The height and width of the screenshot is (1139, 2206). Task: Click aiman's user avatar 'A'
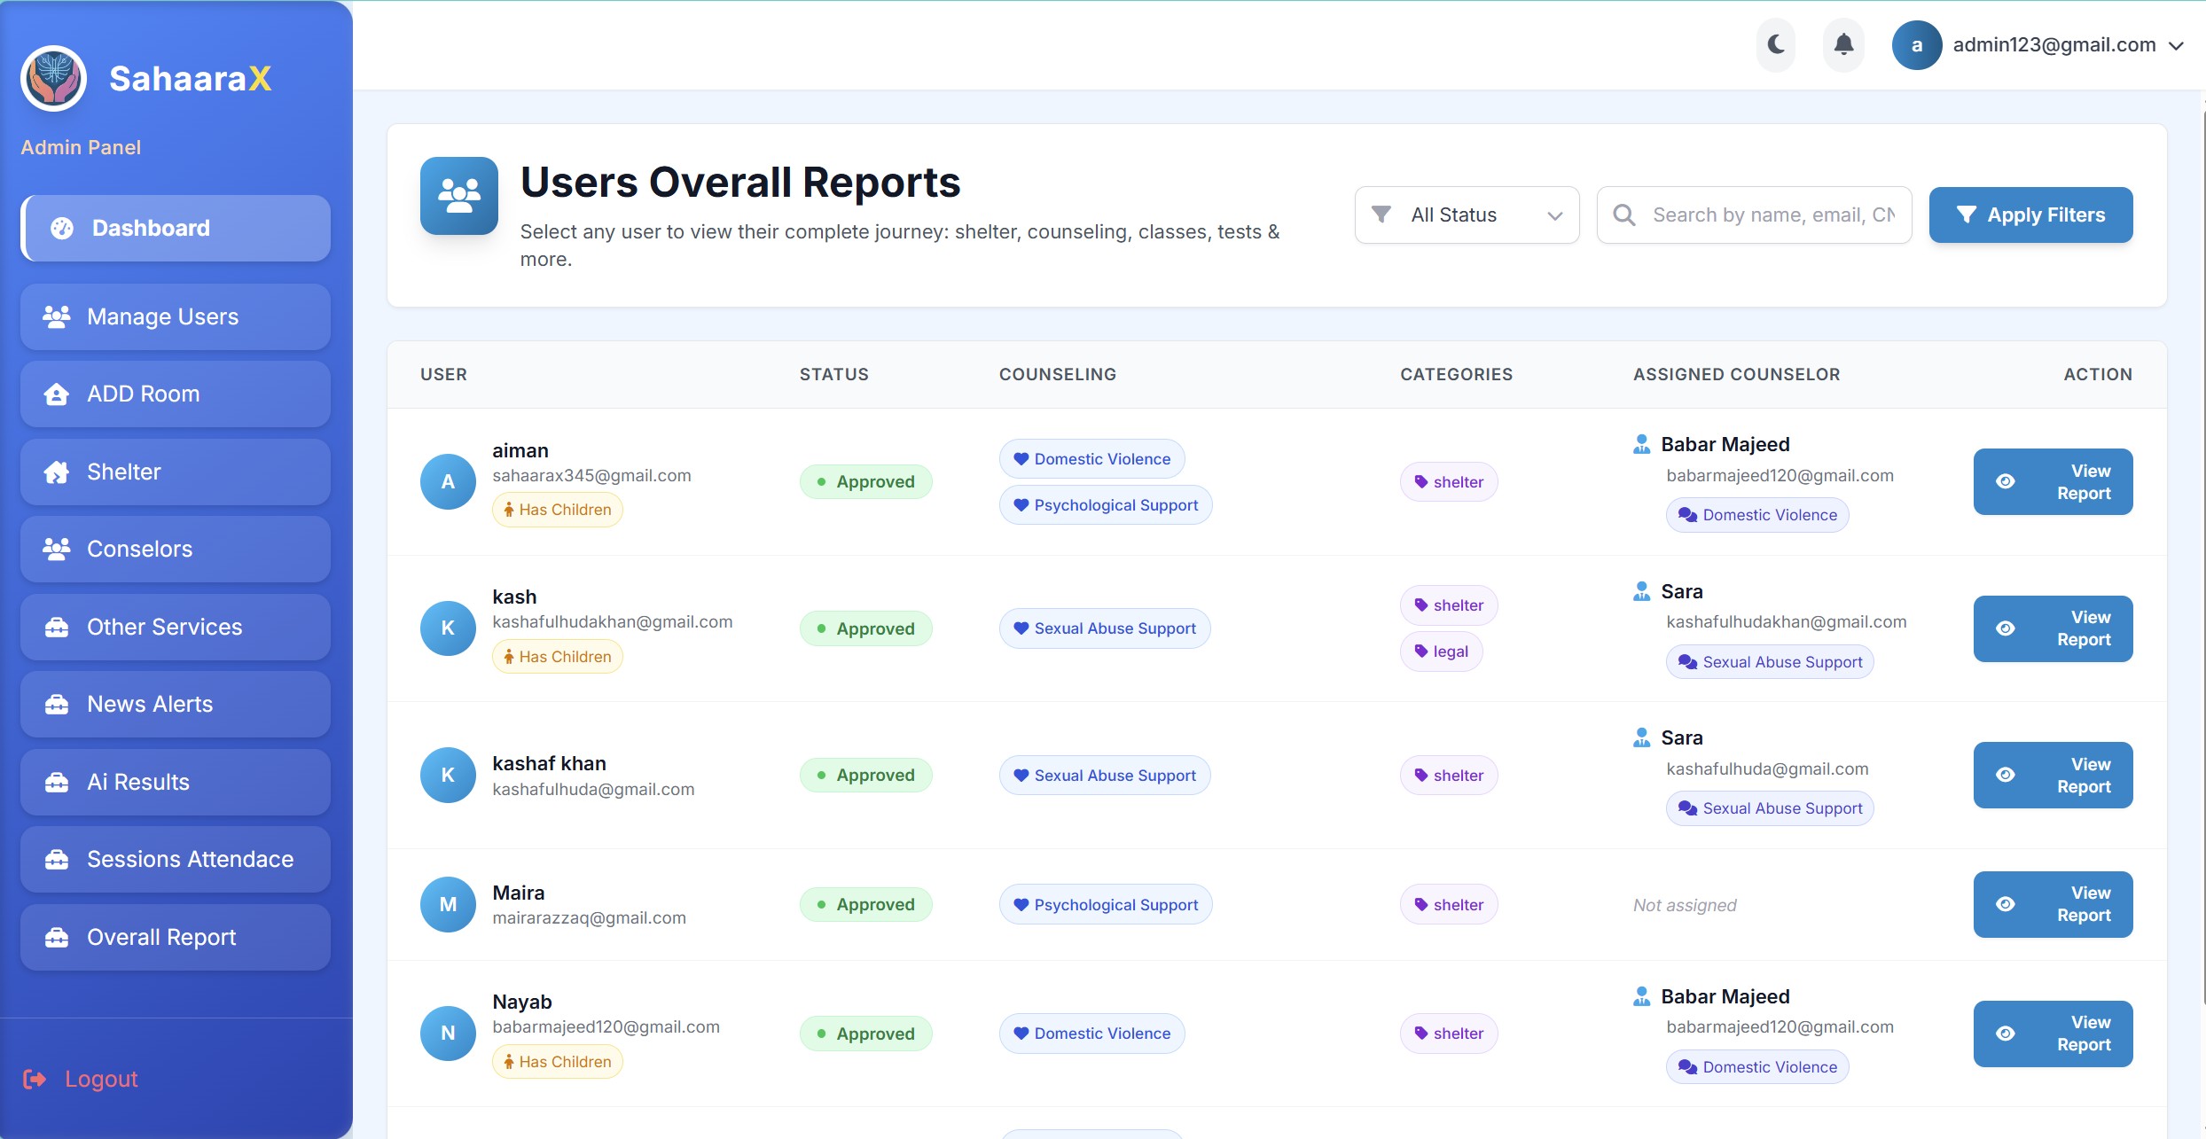[x=448, y=481]
